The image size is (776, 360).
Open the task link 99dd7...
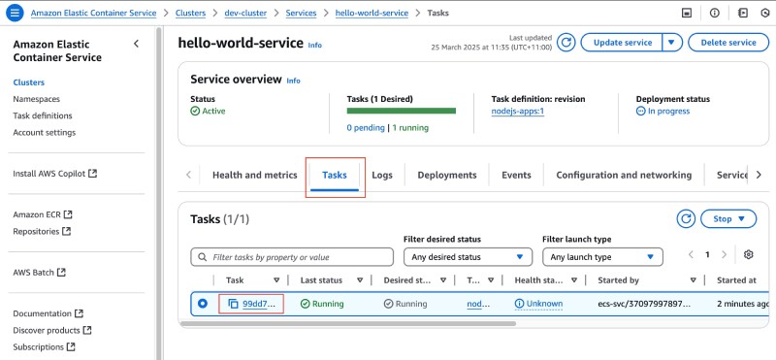coord(258,304)
